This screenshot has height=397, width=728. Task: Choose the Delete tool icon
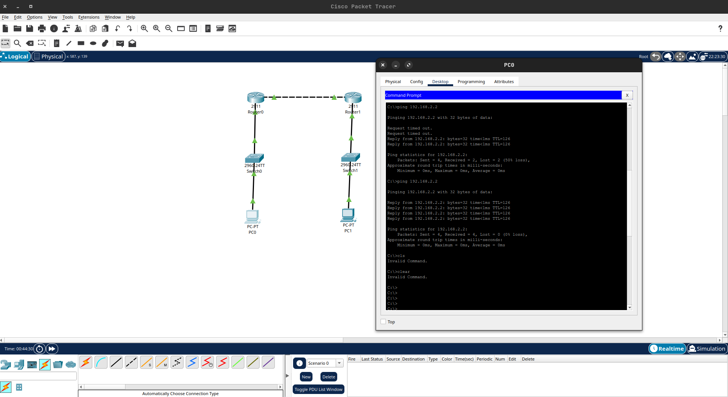[30, 43]
